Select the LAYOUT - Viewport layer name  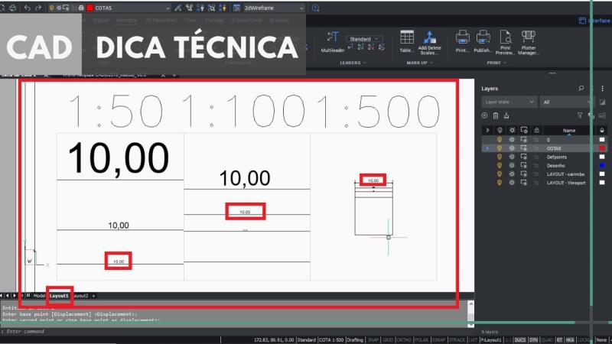[566, 183]
